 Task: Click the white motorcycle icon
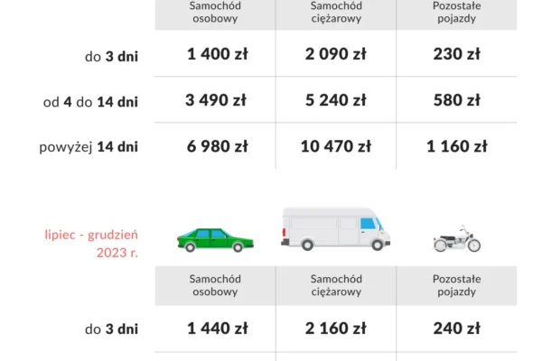[456, 238]
